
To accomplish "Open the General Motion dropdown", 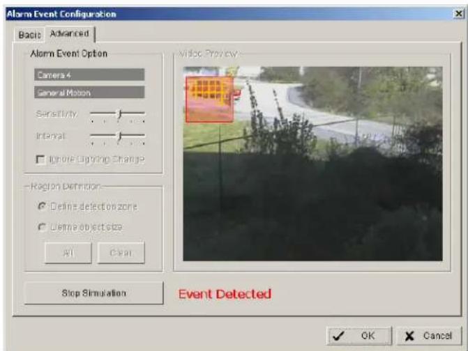I will [89, 93].
